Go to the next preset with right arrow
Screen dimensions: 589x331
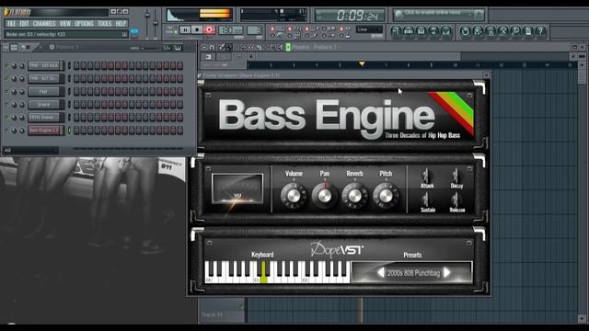[446, 272]
